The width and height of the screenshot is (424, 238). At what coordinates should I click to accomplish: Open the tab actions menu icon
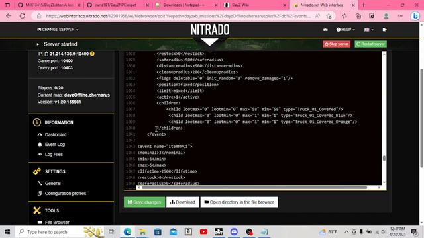click(7, 5)
